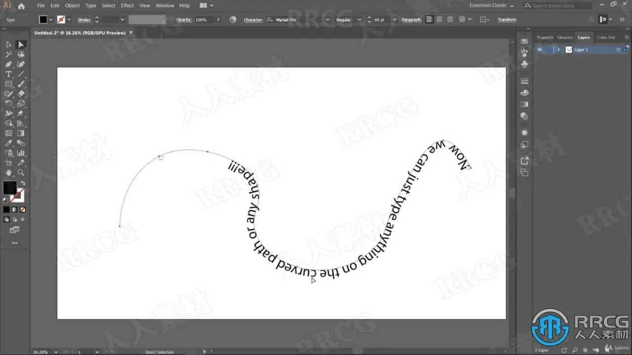This screenshot has width=632, height=355.
Task: Open the zoom level dropdown in status bar
Action: (x=55, y=352)
